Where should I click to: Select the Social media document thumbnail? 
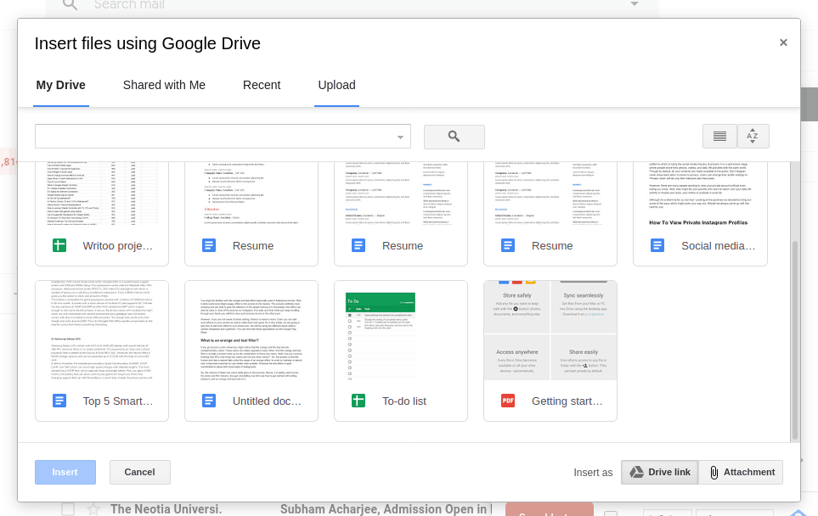click(700, 193)
